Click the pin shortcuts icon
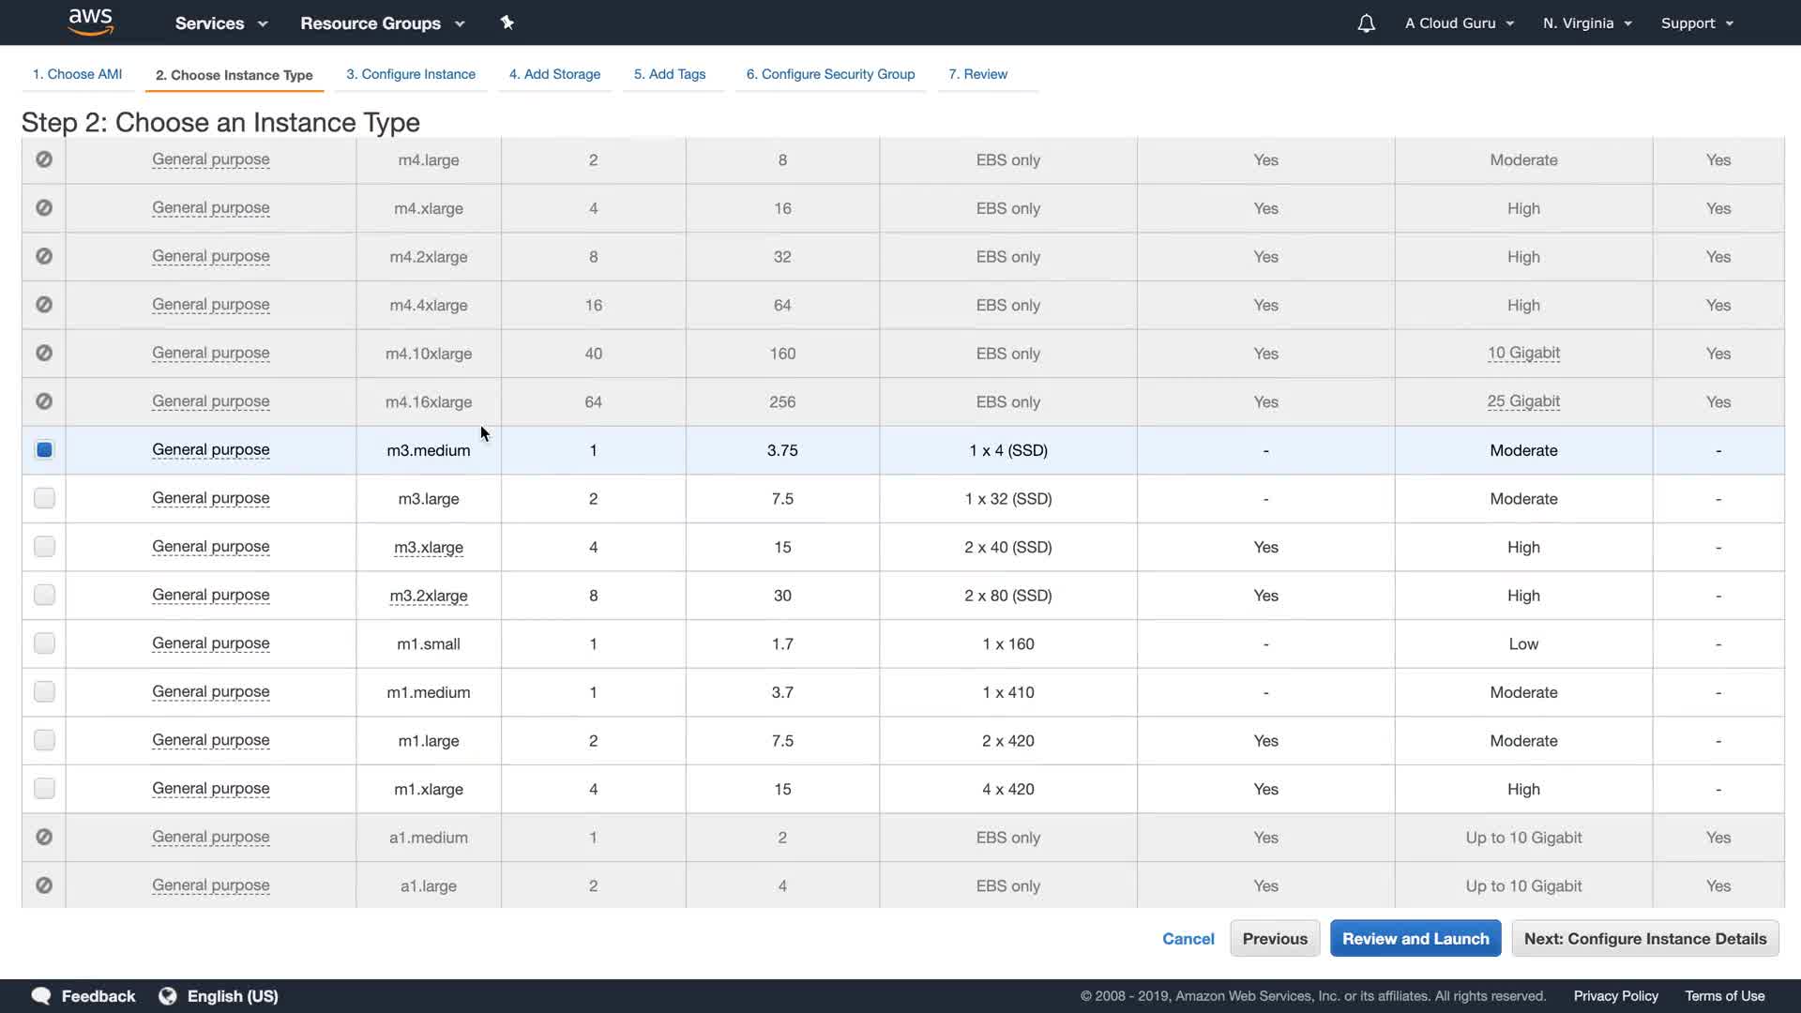1801x1013 pixels. [x=507, y=23]
